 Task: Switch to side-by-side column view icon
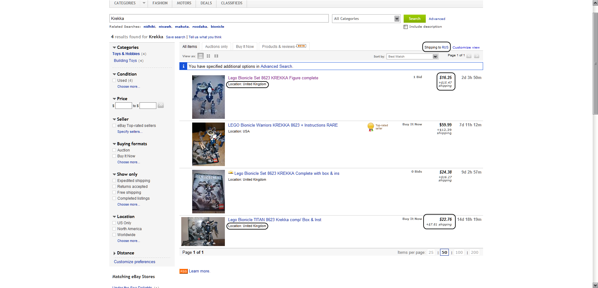click(216, 56)
